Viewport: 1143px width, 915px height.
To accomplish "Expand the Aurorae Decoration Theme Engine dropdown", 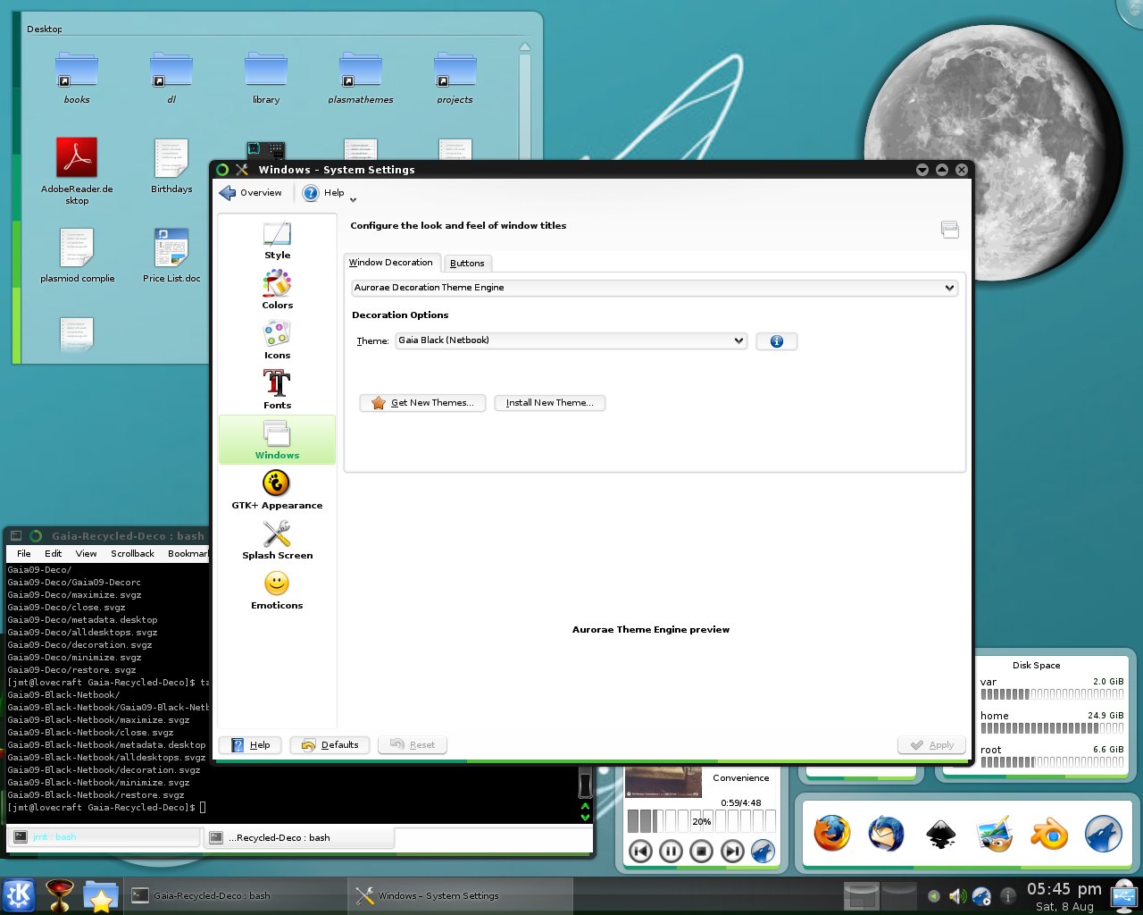I will coord(655,288).
